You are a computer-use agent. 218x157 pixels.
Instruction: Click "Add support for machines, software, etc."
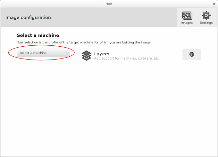(127, 59)
